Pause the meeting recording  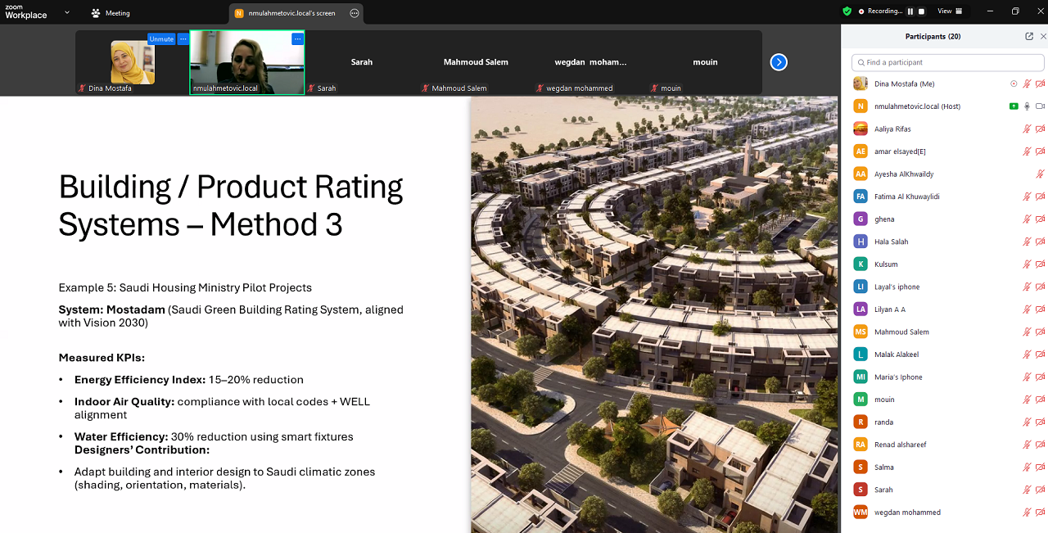(910, 11)
